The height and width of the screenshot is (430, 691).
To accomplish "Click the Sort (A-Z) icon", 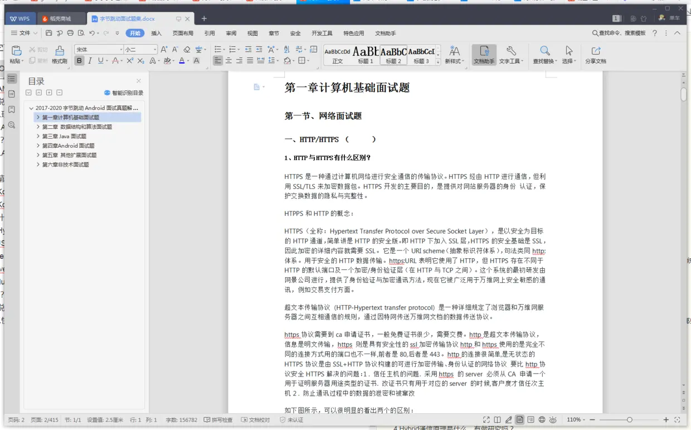I will click(287, 50).
